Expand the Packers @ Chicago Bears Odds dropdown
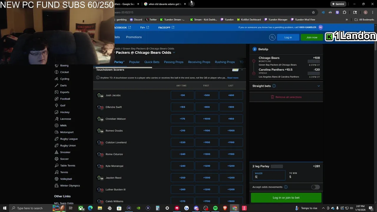This screenshot has width=377, height=212. [174, 53]
